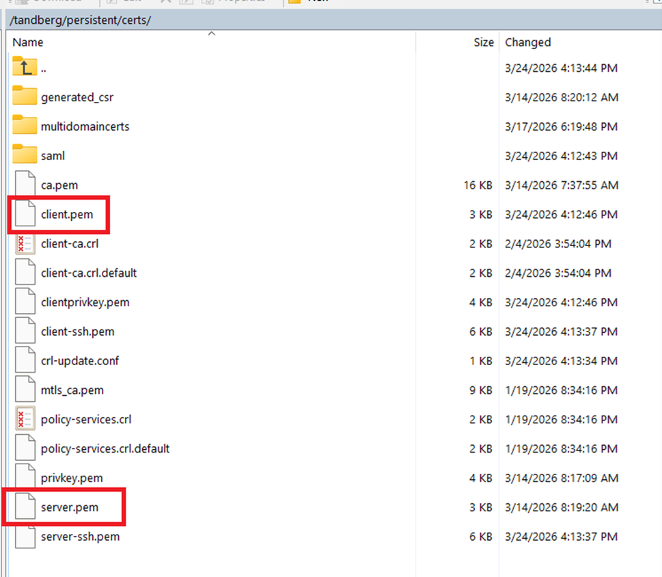Click the client-ca.crl certificate list icon
Viewport: 662px width, 577px height.
point(25,243)
